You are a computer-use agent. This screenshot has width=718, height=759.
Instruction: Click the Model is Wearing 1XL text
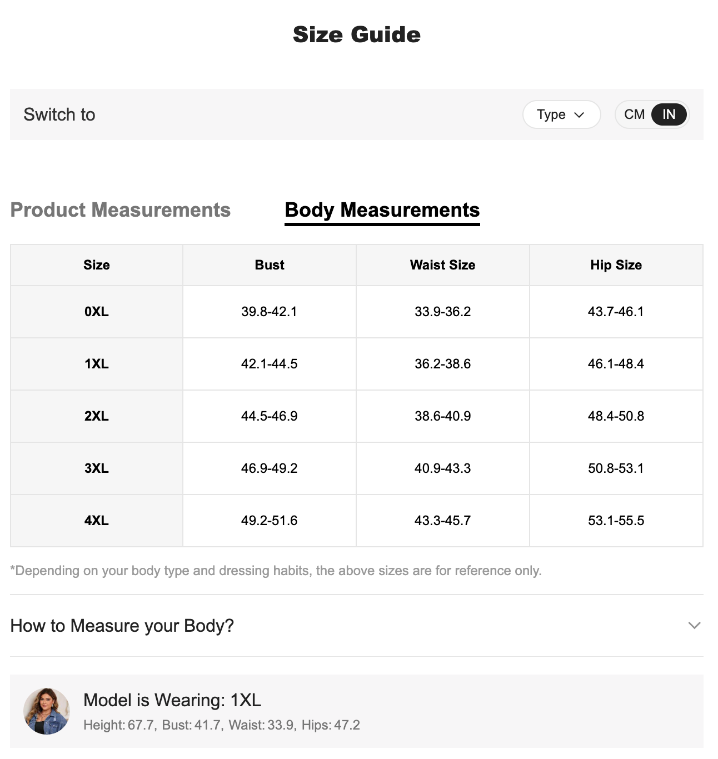pos(172,700)
